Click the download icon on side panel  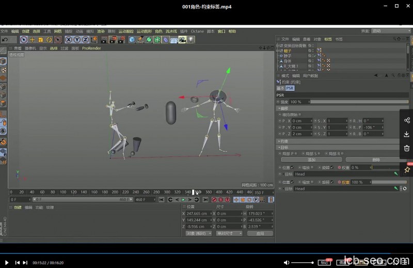407,134
